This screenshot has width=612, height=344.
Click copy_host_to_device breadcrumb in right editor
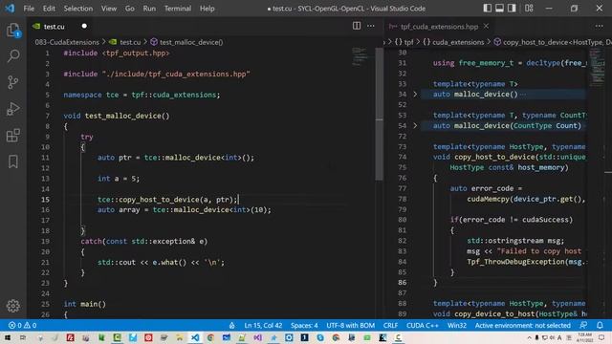point(553,42)
